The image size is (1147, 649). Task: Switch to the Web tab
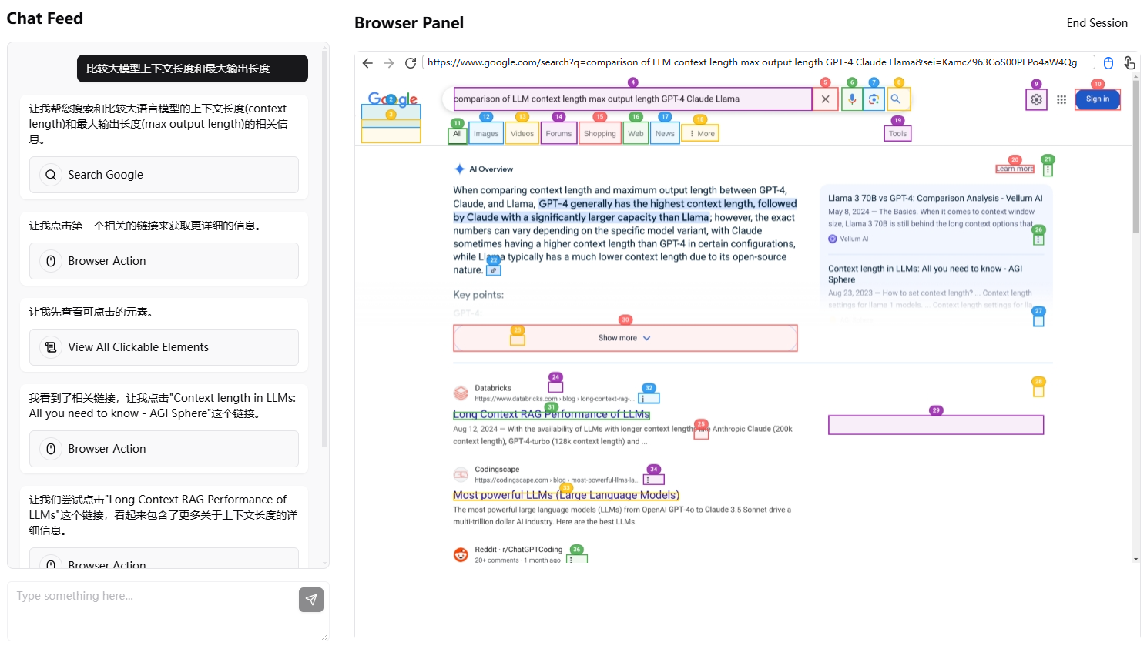[x=636, y=134]
